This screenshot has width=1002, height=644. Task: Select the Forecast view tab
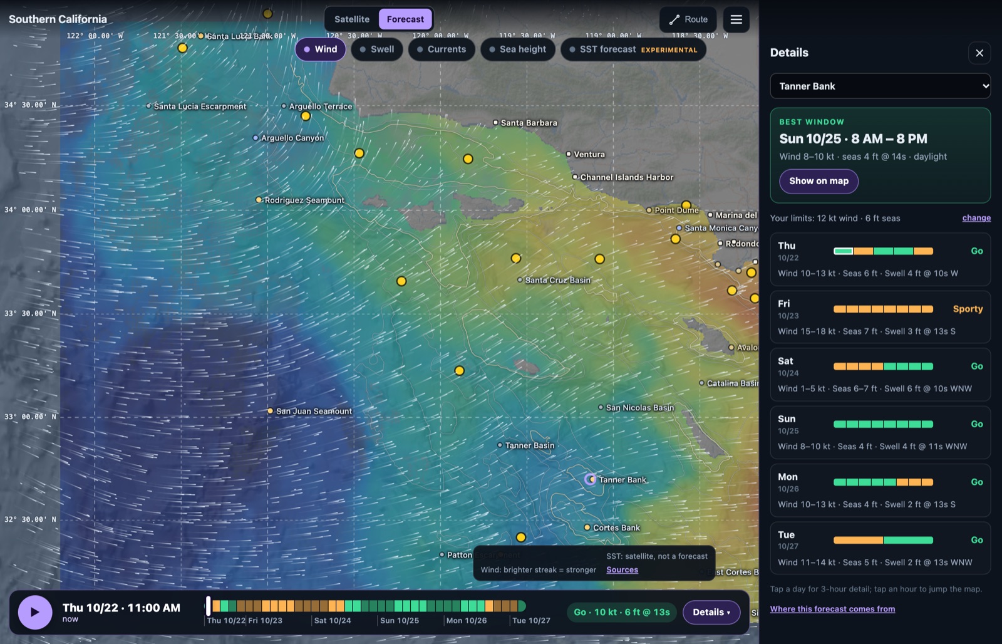pos(405,19)
